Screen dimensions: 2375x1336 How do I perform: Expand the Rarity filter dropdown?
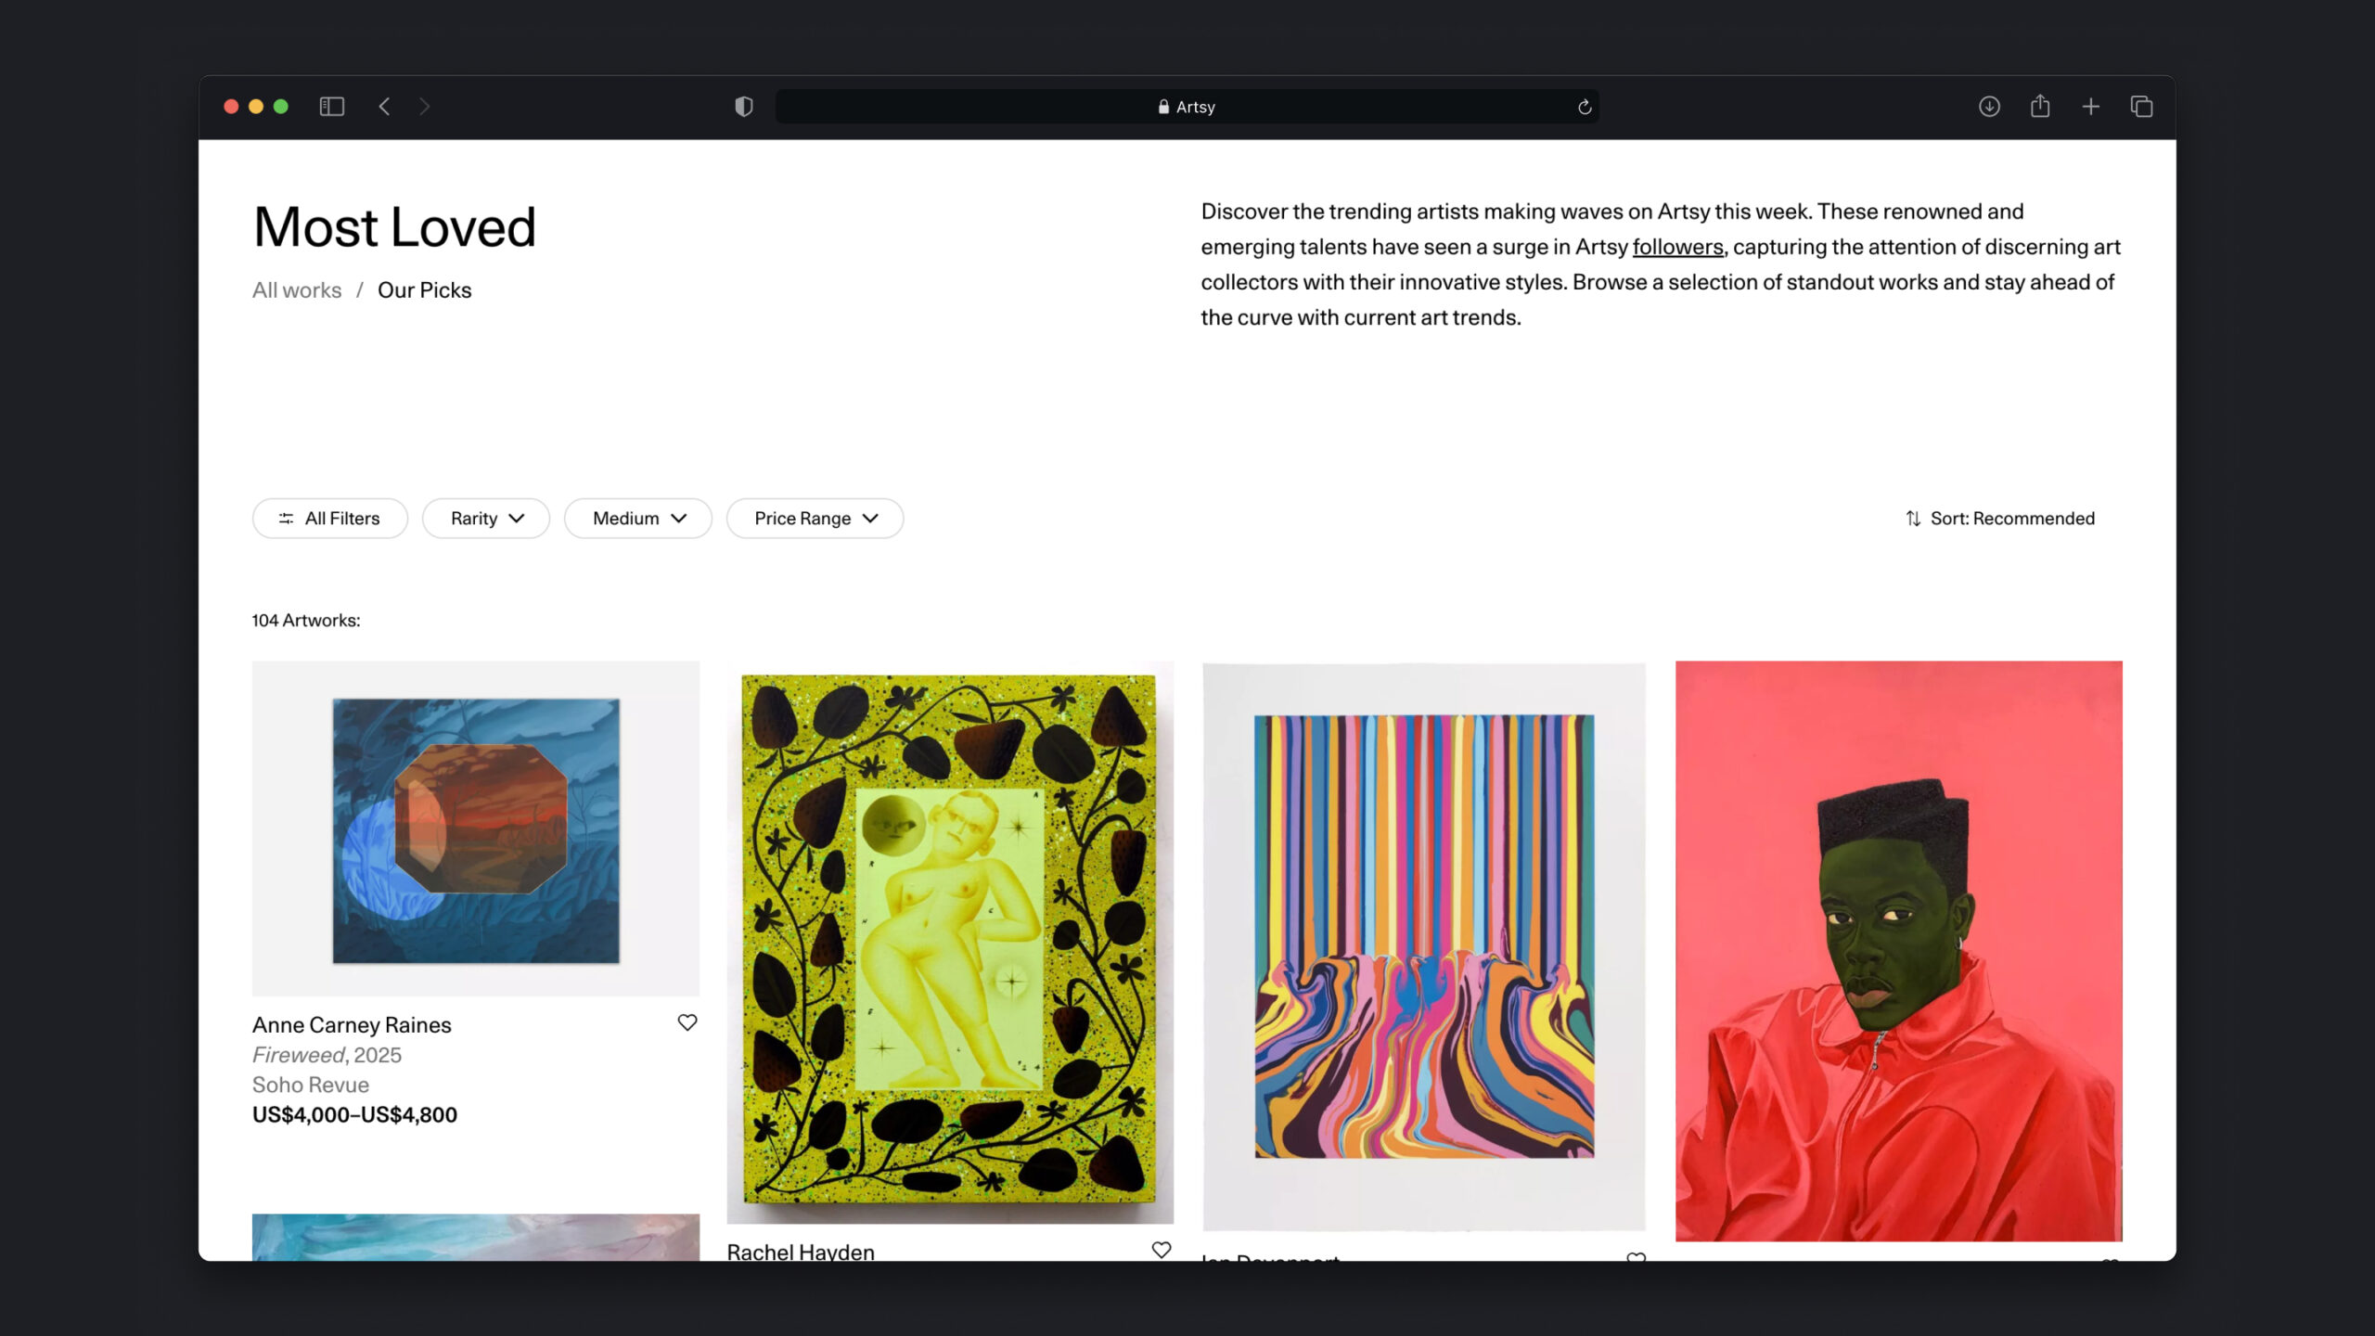point(486,518)
